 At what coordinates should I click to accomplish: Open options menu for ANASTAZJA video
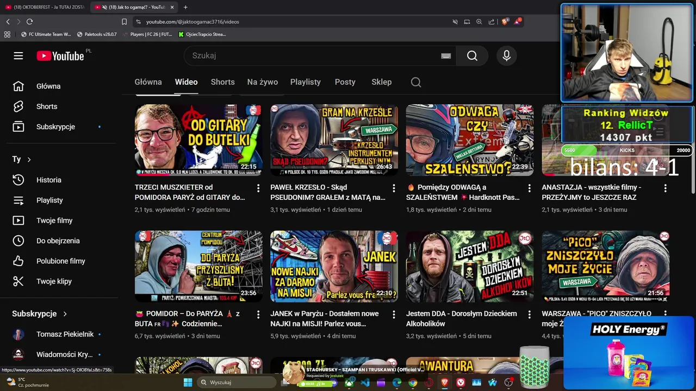pyautogui.click(x=665, y=188)
